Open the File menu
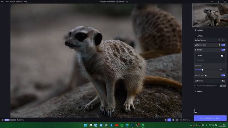Viewport: 228px width, 128px height. (2, 2)
